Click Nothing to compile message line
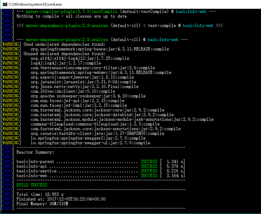The height and width of the screenshot is (214, 261). [x=72, y=16]
